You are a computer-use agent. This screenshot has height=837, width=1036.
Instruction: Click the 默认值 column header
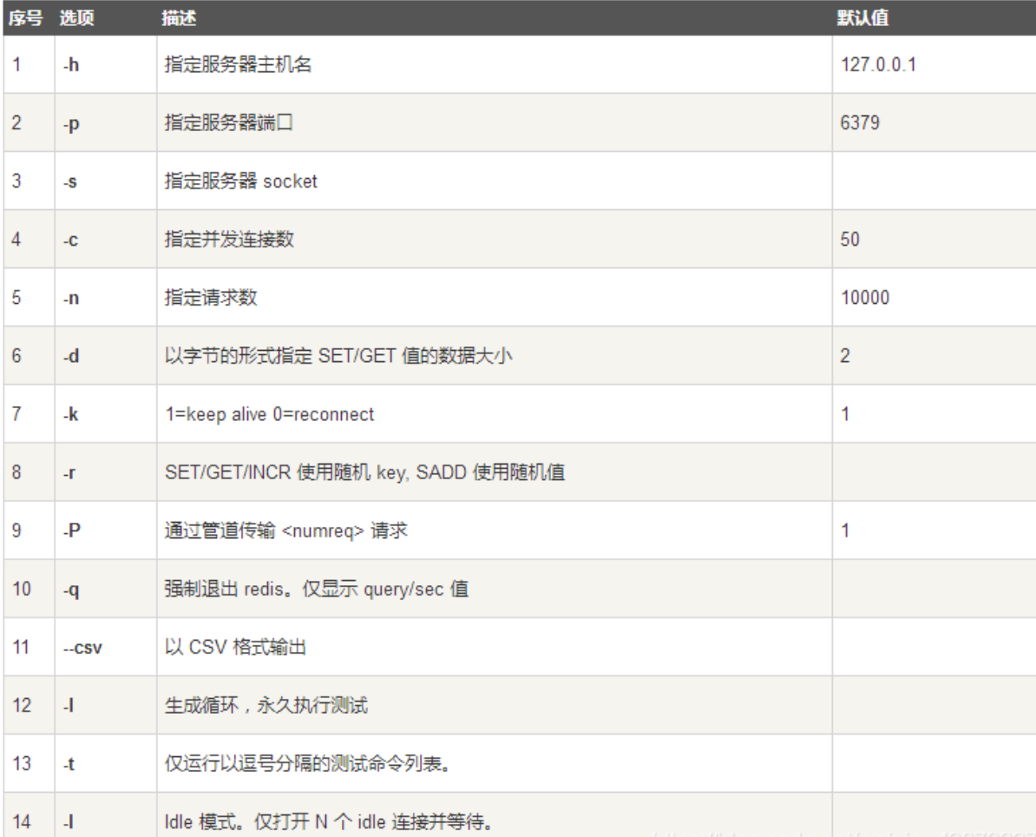tap(862, 18)
